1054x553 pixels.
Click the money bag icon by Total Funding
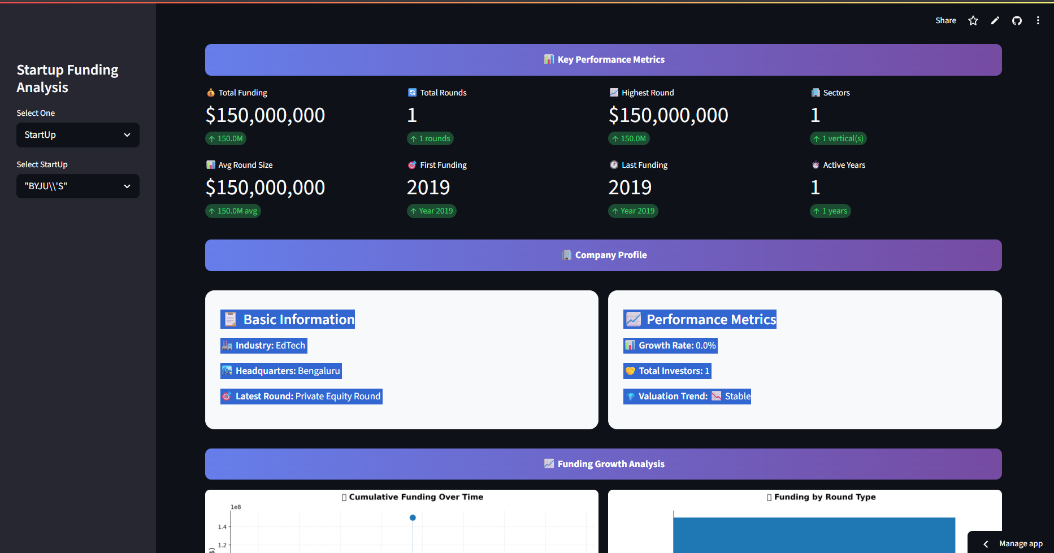pos(211,93)
